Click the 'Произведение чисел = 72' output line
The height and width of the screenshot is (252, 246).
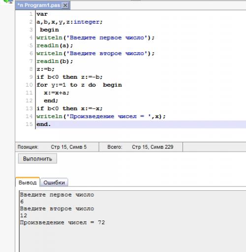(x=62, y=222)
